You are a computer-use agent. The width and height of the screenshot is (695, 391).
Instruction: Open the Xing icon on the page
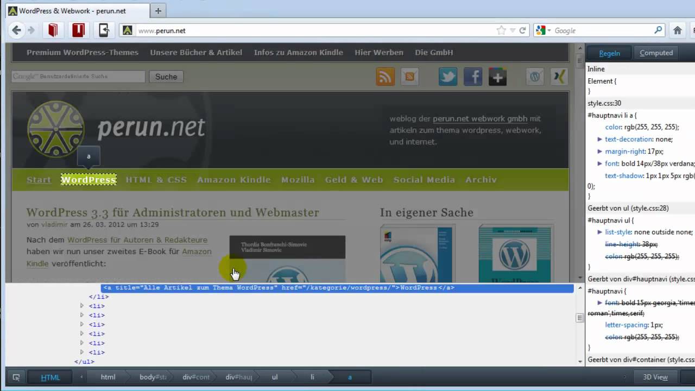[x=559, y=77]
